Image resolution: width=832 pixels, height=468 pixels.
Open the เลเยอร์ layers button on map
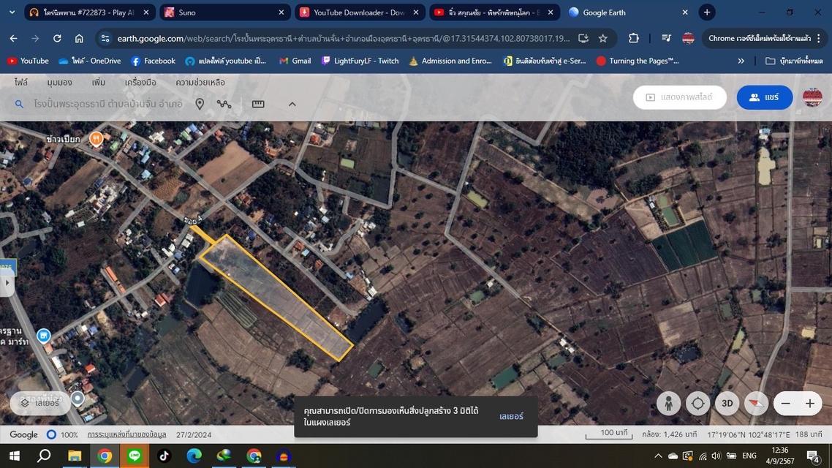coord(41,403)
